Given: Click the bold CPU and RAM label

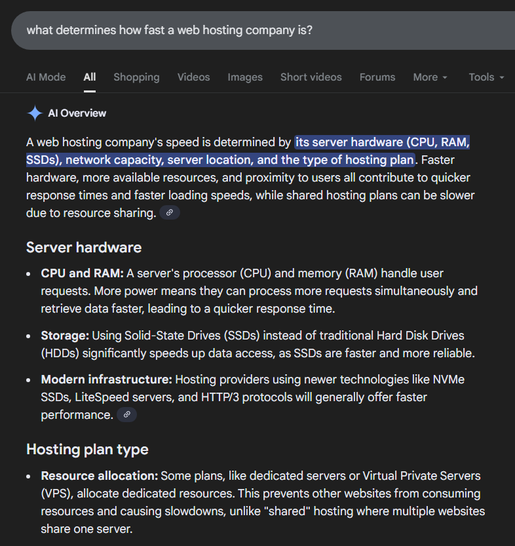Looking at the screenshot, I should (82, 273).
